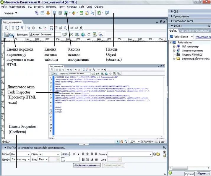Click the Comment insert icon
Viewport: 211px width, 176px height.
click(x=92, y=13)
